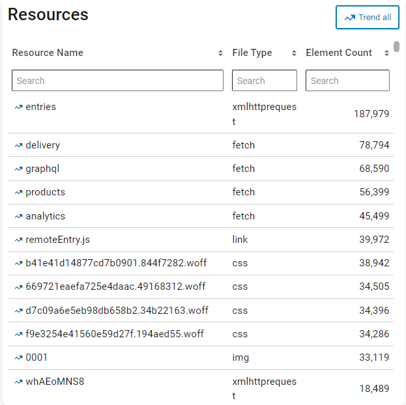The image size is (406, 405).
Task: Click the 56,399 element count value
Action: [374, 192]
